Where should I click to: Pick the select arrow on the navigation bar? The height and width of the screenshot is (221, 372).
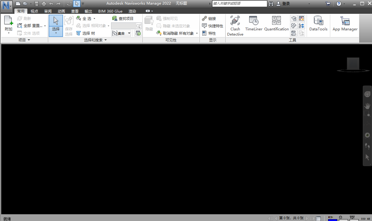[x=367, y=157]
